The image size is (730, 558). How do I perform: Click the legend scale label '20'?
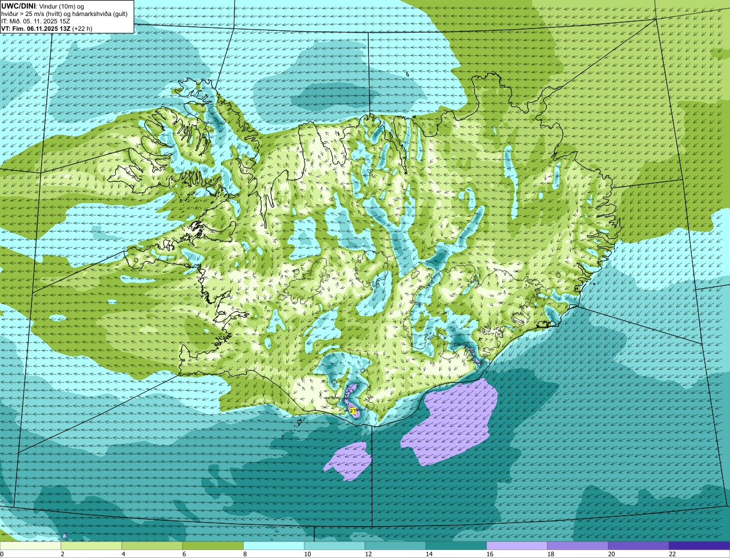611,554
